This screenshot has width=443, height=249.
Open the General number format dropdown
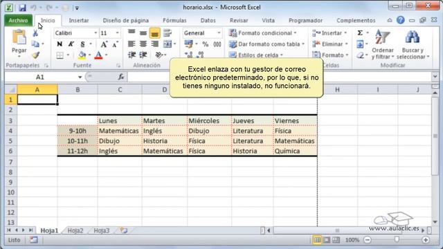click(219, 33)
